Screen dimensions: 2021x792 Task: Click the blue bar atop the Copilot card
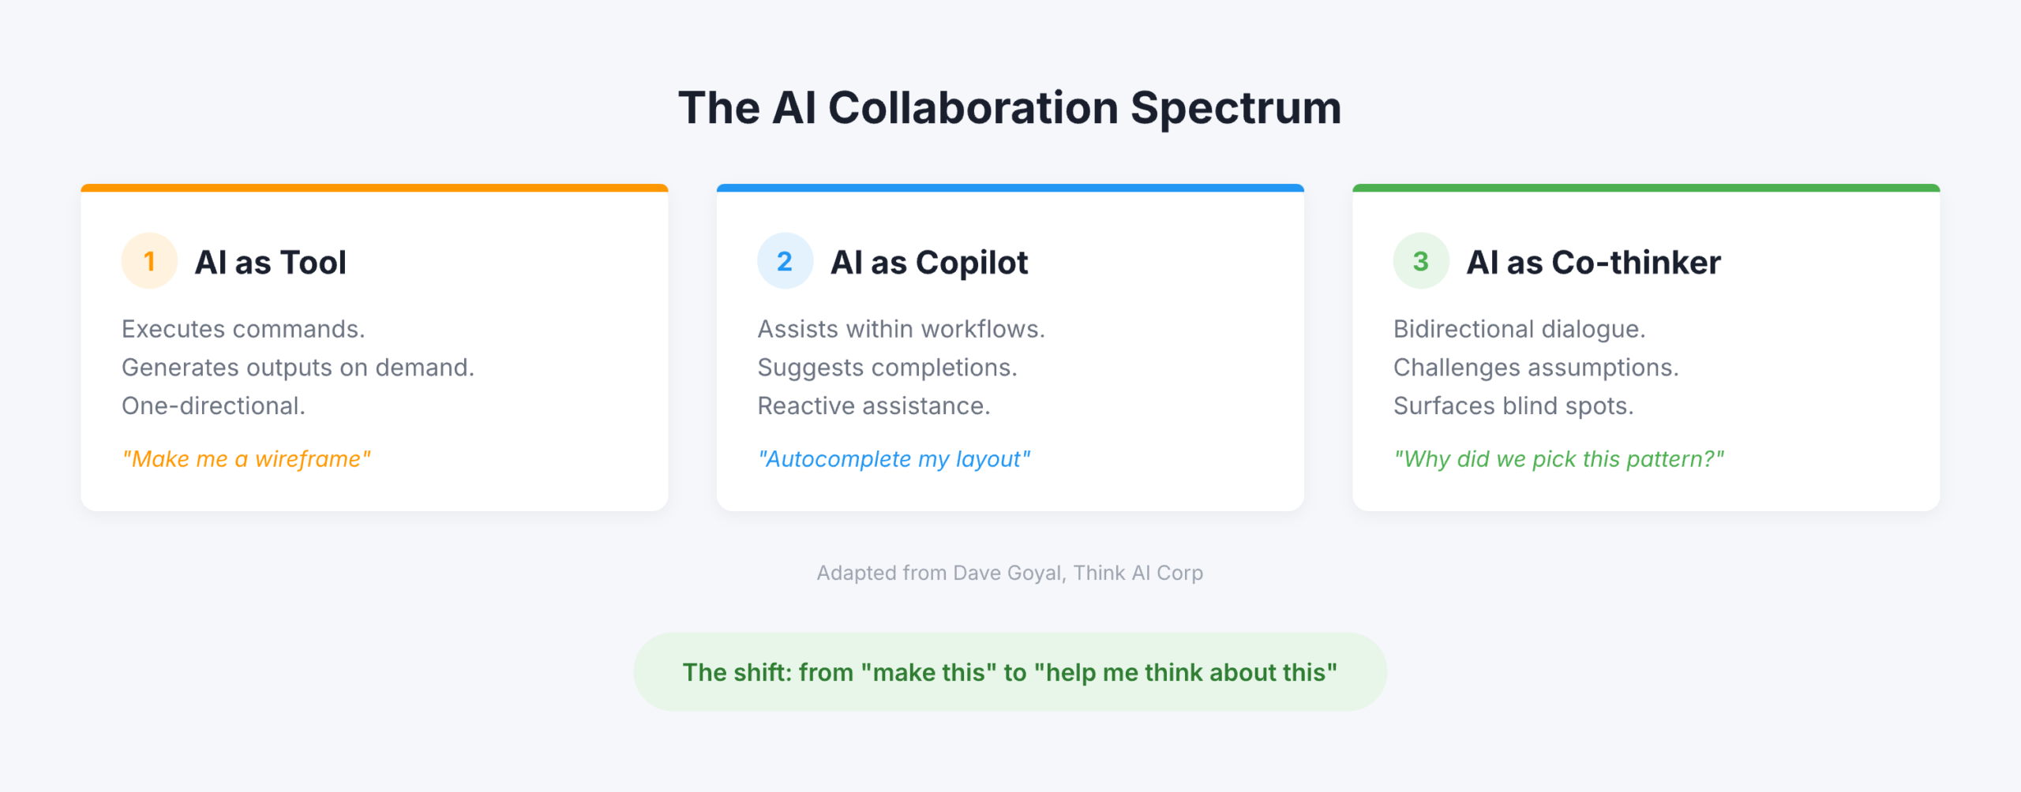tap(1010, 189)
